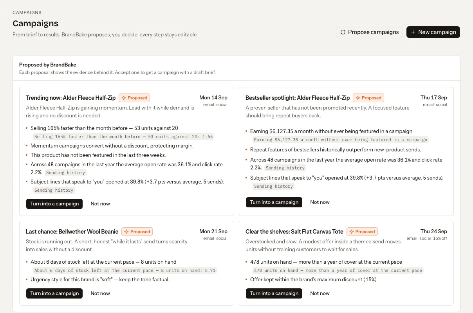Click email · social · 15% off channels text
Screen dimensions: 473x313
point(427,238)
